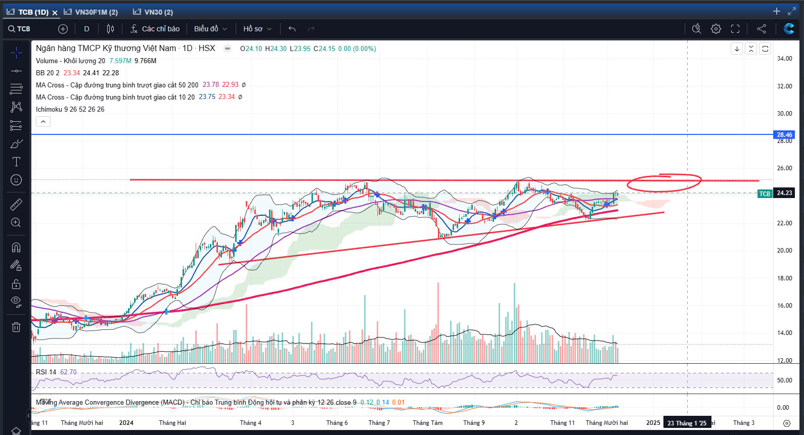Collapse the main chart pane
This screenshot has height=435, width=804.
(751, 49)
